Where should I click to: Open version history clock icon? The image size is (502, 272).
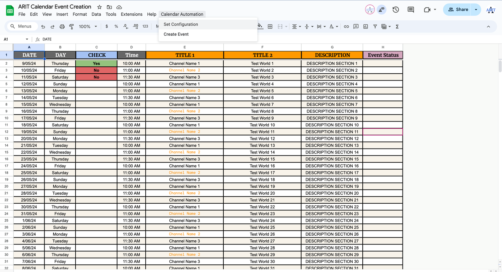(396, 9)
